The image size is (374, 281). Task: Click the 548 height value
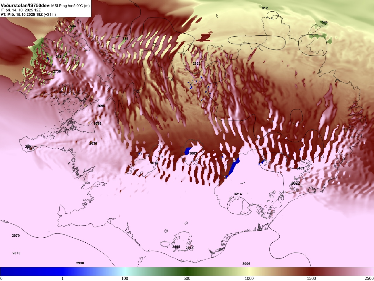(x=59, y=56)
